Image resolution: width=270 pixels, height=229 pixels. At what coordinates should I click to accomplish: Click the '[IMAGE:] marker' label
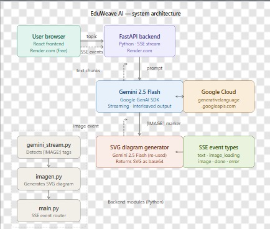click(x=164, y=123)
